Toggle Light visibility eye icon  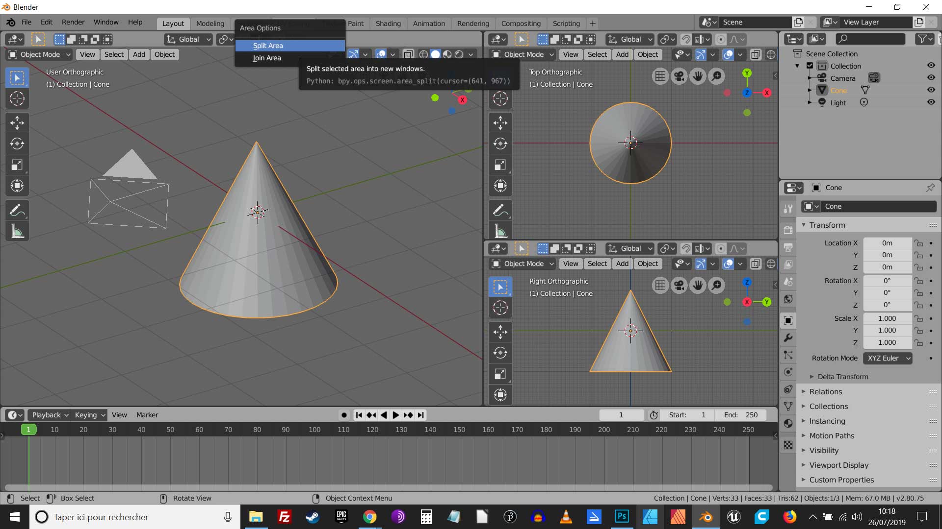931,102
